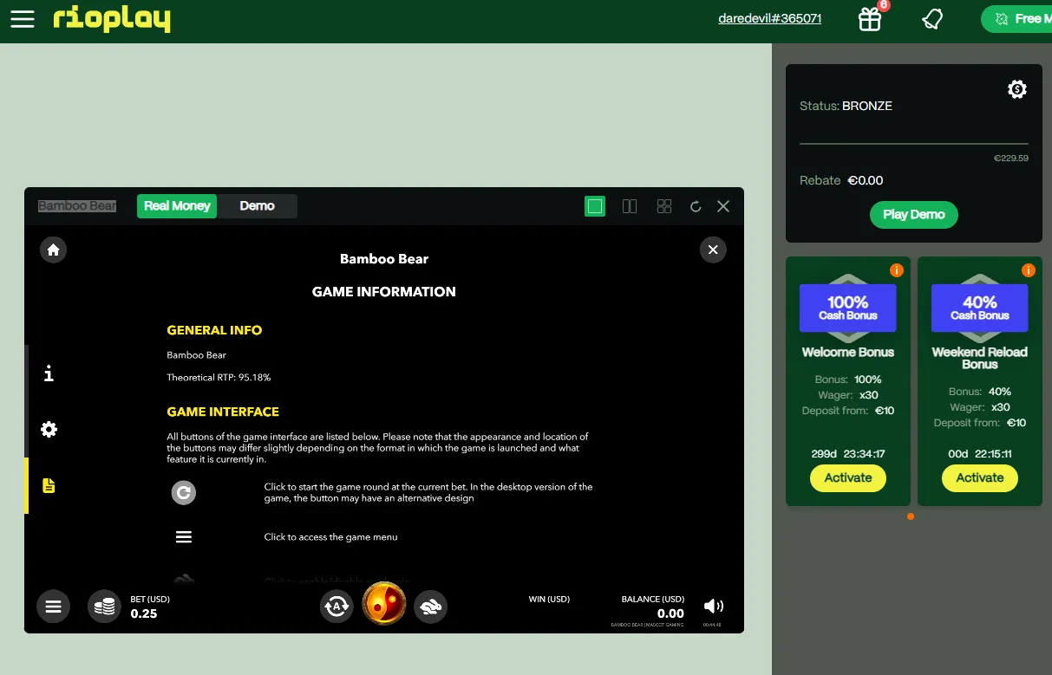
Task: Toggle the autoplay button
Action: [x=337, y=607]
